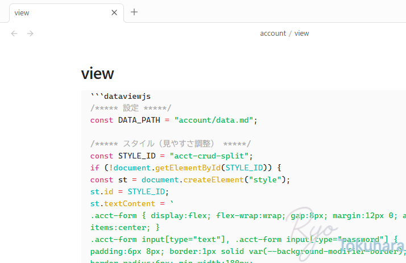Open the 'account' folder in breadcrumb
406x263 pixels.
pos(272,34)
